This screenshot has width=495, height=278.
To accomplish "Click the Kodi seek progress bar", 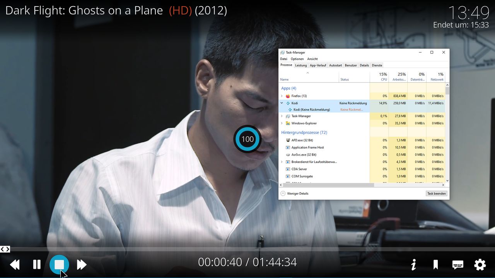I will tap(247, 249).
